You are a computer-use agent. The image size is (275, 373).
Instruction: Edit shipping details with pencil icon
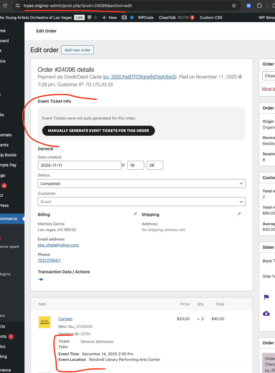click(x=239, y=214)
